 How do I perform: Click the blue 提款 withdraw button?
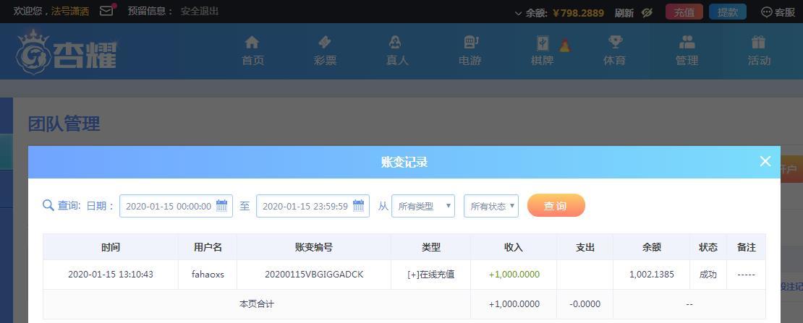(728, 12)
